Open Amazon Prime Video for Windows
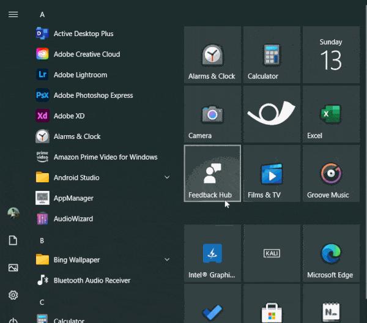This screenshot has width=367, height=323. pos(103,157)
